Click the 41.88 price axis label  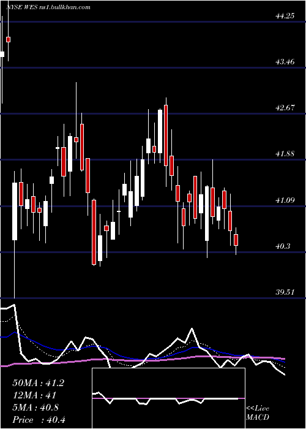point(285,154)
